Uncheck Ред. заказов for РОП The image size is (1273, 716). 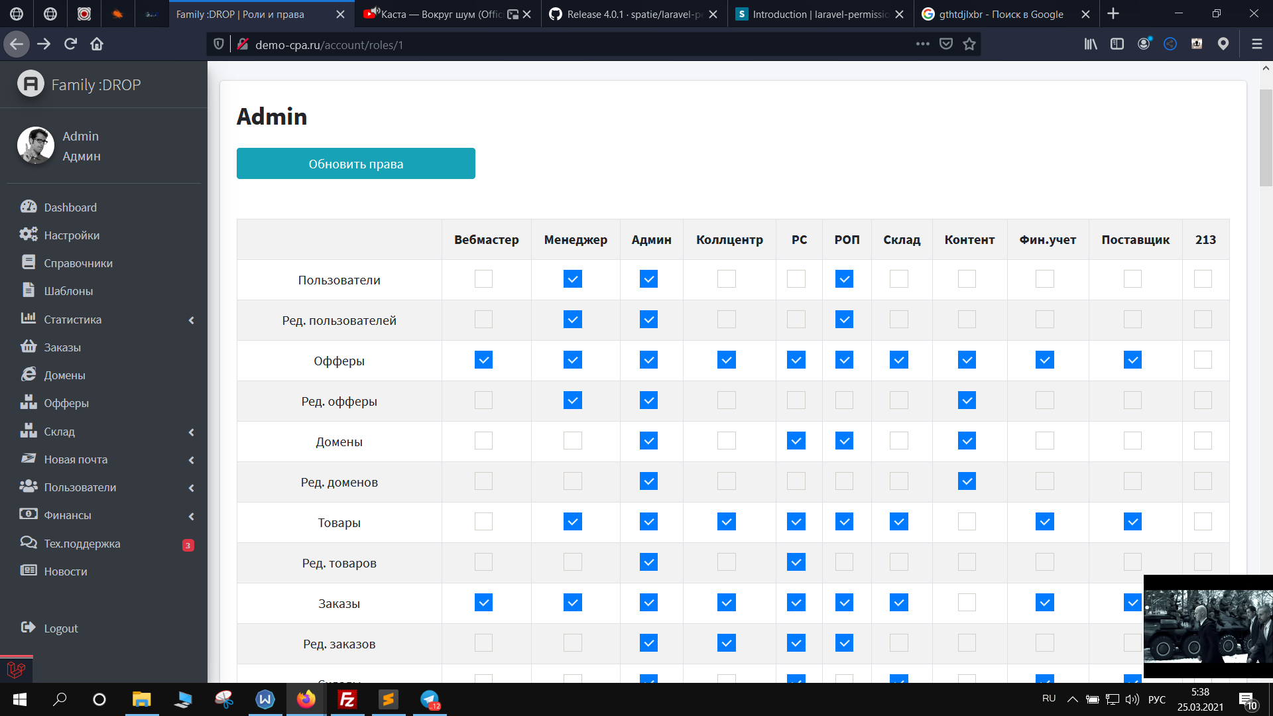pyautogui.click(x=844, y=643)
